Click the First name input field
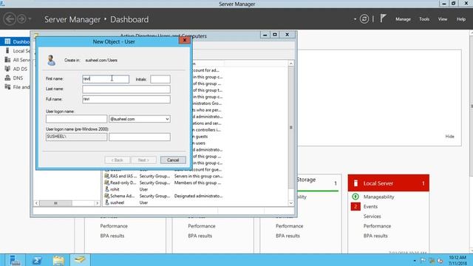The height and width of the screenshot is (266, 473). tap(106, 79)
